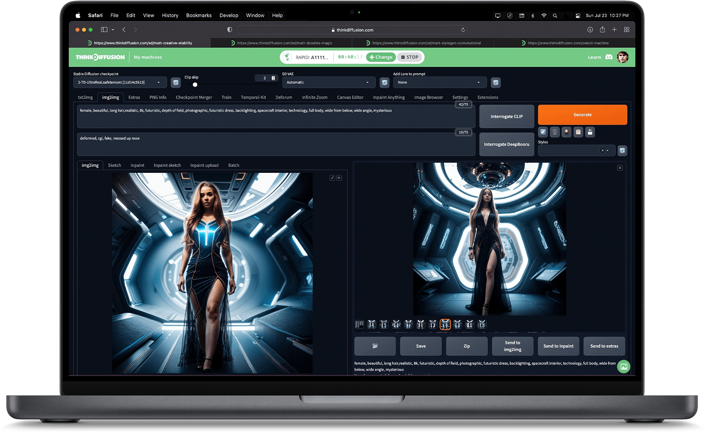This screenshot has height=432, width=705.
Task: Click the Discord icon in the green header
Action: point(609,57)
